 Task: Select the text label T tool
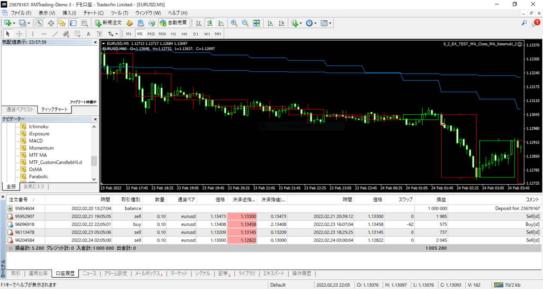(x=100, y=33)
